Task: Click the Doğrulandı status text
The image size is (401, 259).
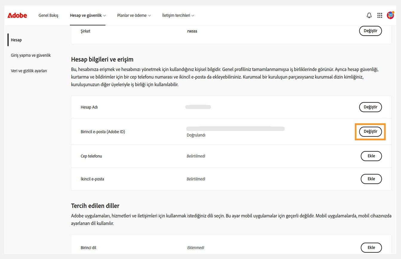Action: (x=196, y=135)
